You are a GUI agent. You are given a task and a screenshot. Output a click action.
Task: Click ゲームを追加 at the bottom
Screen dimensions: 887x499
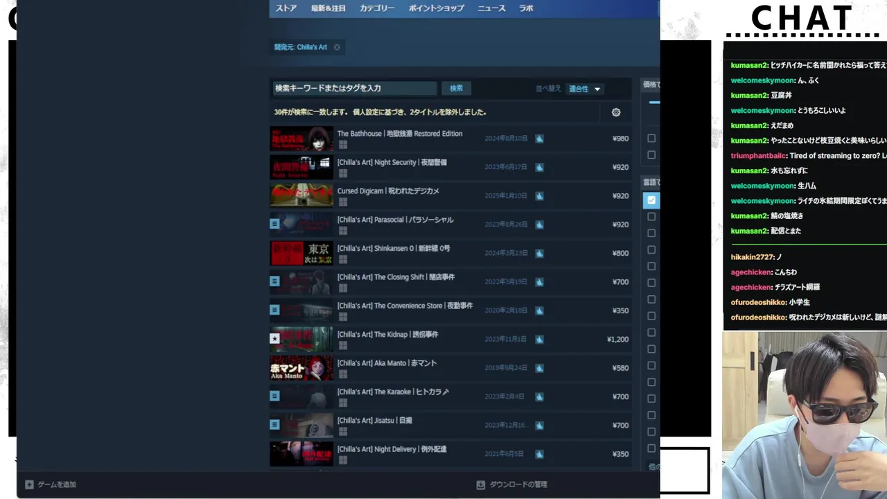(57, 484)
